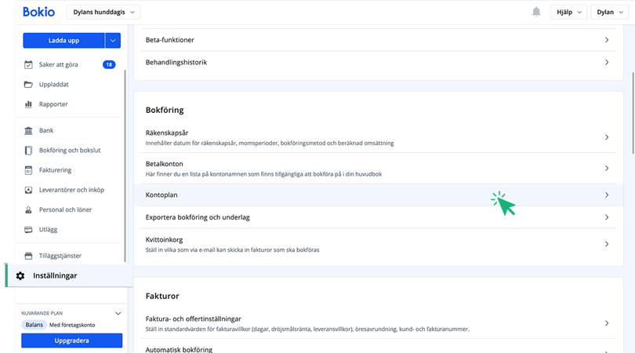
Task: Click the Bokio logo
Action: (38, 12)
